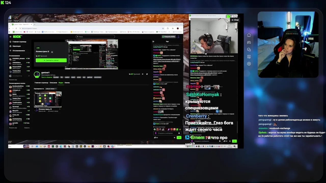This screenshot has height=183, width=326.
Task: Expand Показать еще under followed channels
Action: click(x=13, y=80)
